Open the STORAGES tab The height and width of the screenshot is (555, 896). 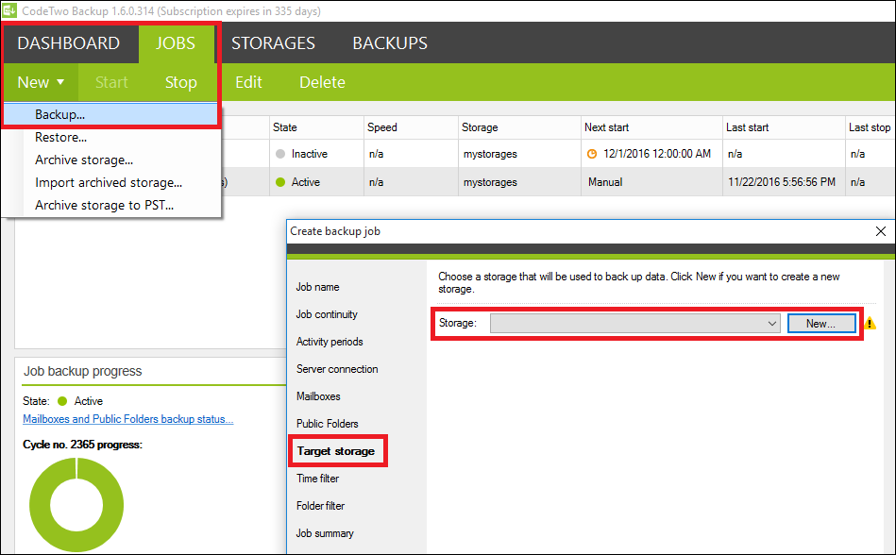click(x=273, y=42)
